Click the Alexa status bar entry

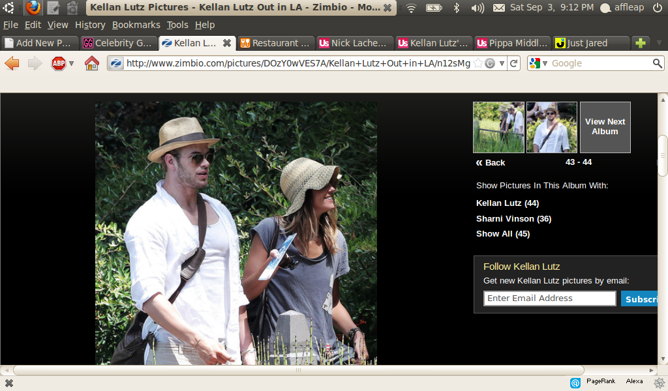coord(634,381)
